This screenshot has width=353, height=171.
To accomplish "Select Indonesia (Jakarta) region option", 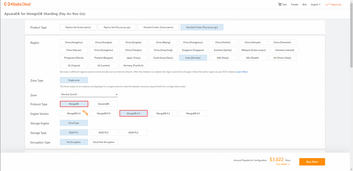I will pyautogui.click(x=285, y=50).
